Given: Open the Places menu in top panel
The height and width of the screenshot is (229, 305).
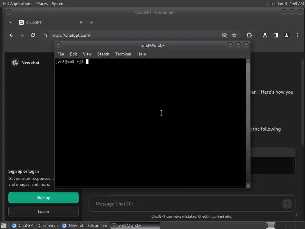Looking at the screenshot, I should pos(42,4).
